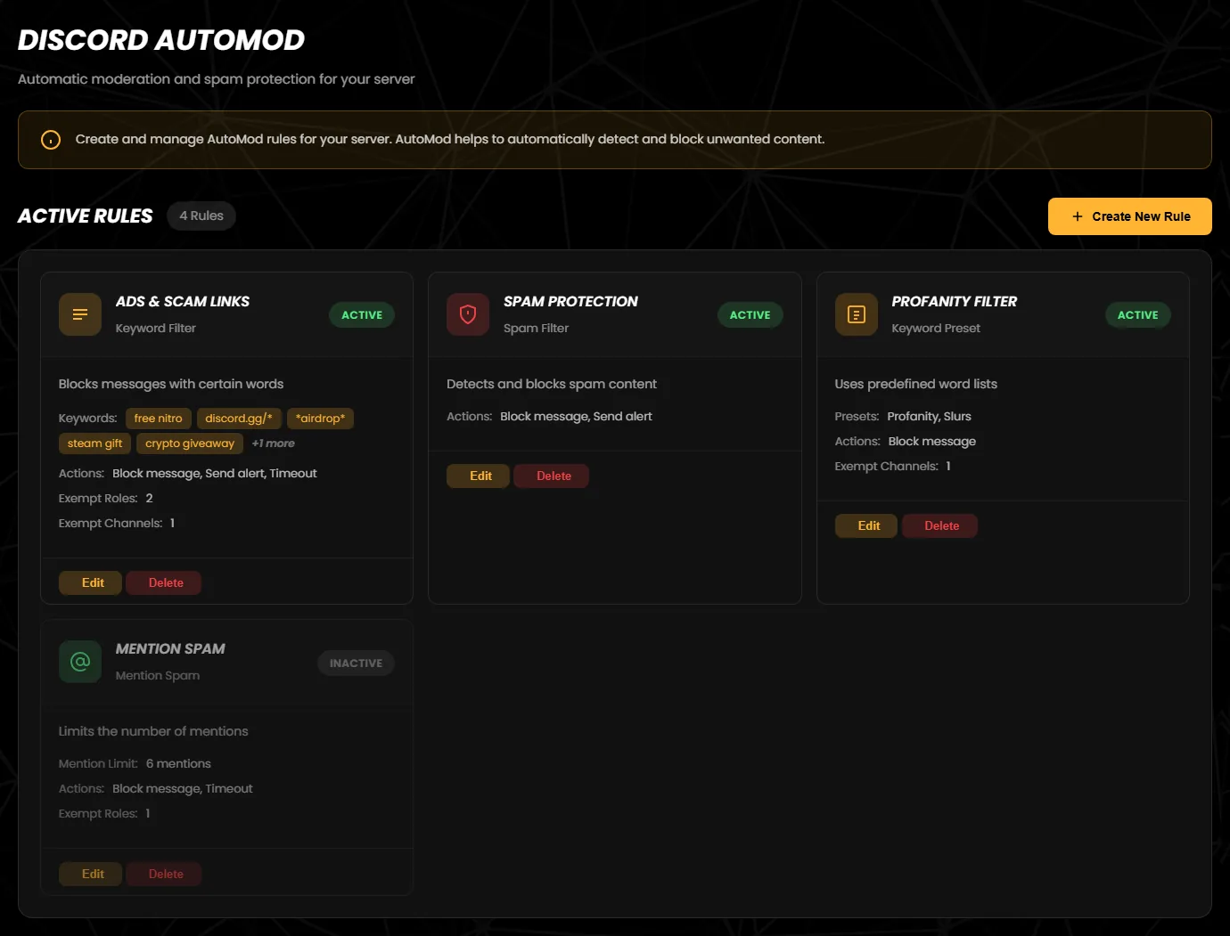Viewport: 1230px width, 936px height.
Task: Edit the Profanity Filter rule
Action: click(x=866, y=525)
